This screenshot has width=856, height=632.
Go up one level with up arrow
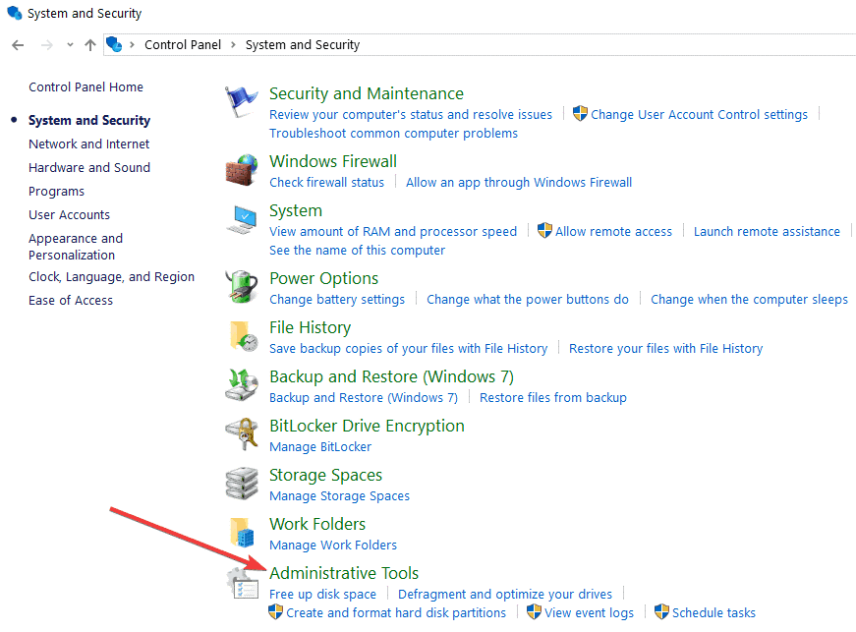[x=90, y=45]
